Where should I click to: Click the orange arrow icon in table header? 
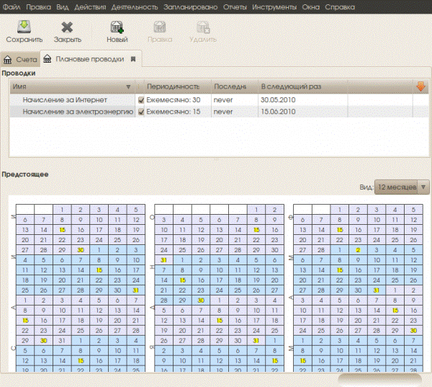coord(420,86)
